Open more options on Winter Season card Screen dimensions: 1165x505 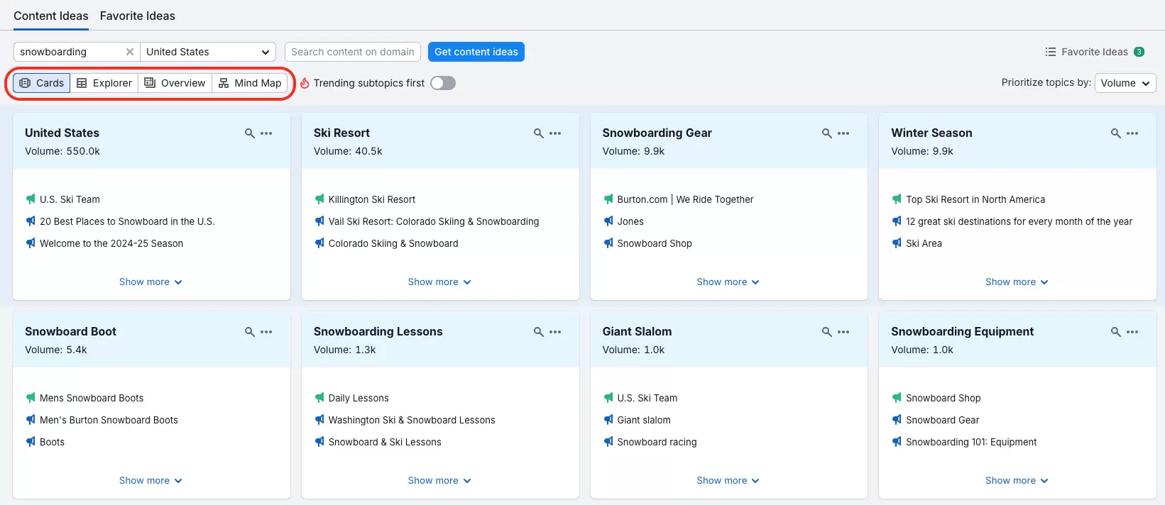click(1132, 133)
